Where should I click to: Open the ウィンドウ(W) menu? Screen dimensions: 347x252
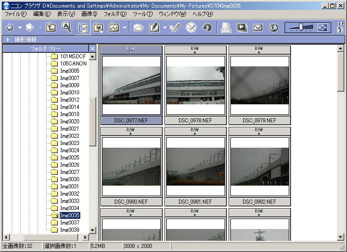pos(173,14)
